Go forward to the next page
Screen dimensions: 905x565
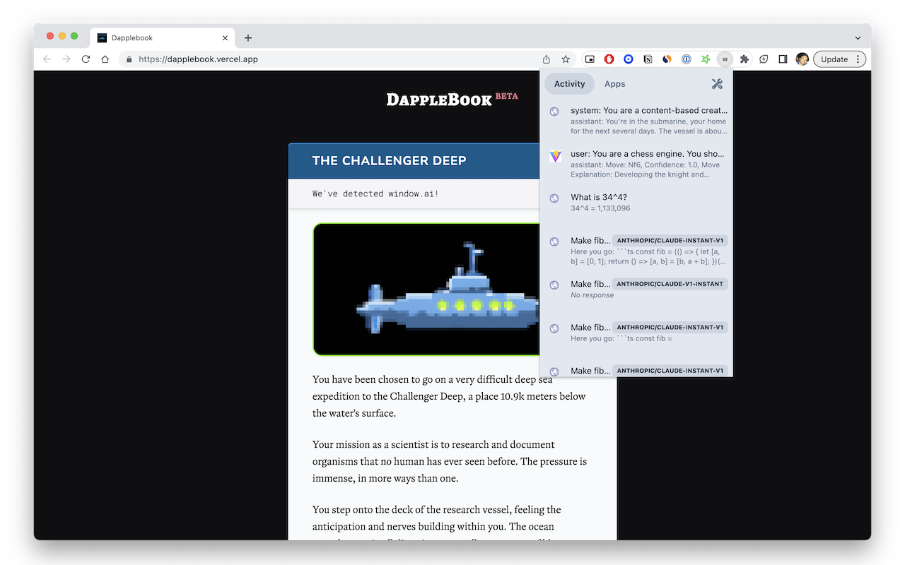click(66, 59)
